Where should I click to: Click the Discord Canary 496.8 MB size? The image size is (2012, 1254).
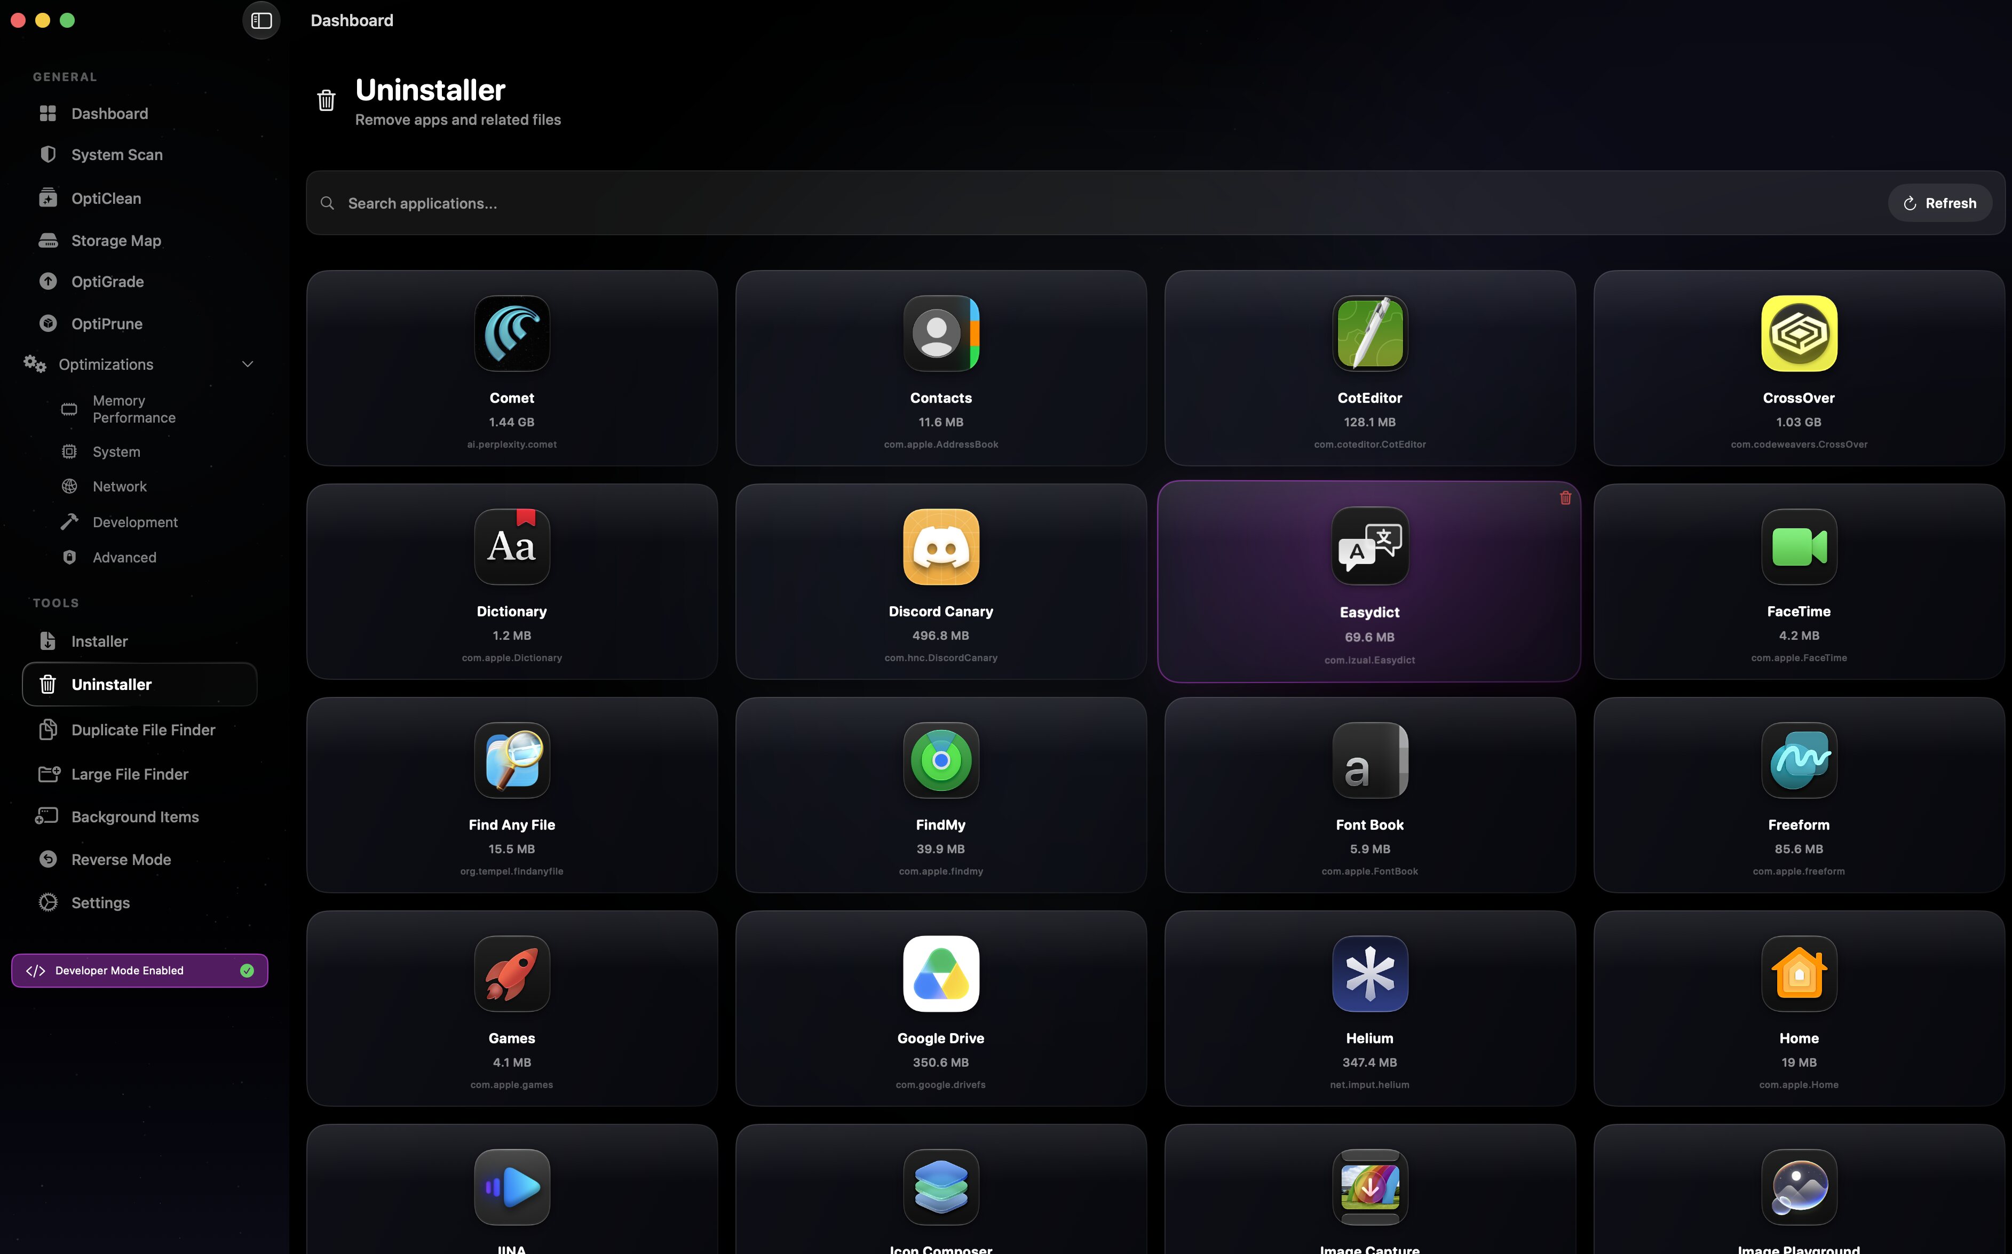940,636
